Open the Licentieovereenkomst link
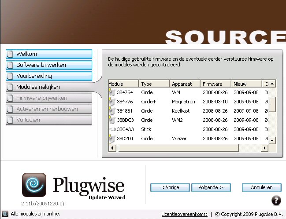 184,214
